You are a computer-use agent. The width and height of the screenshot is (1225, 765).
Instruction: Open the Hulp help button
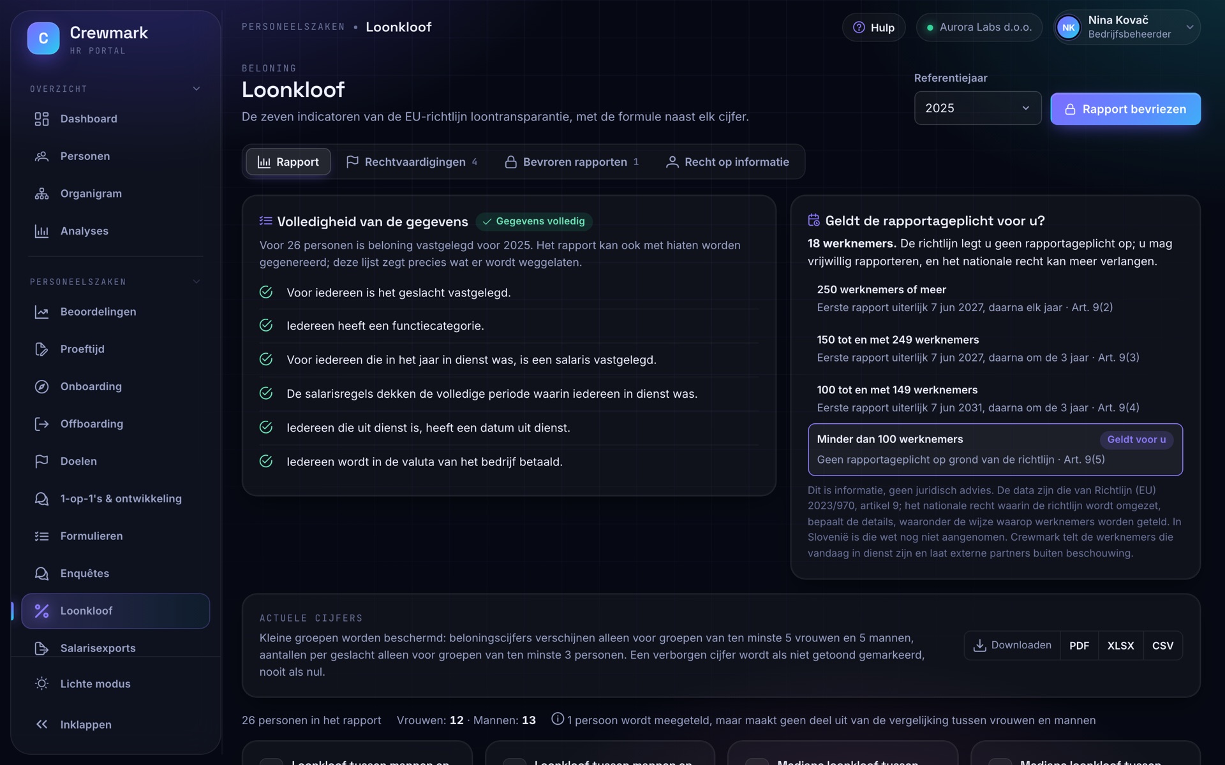873,27
